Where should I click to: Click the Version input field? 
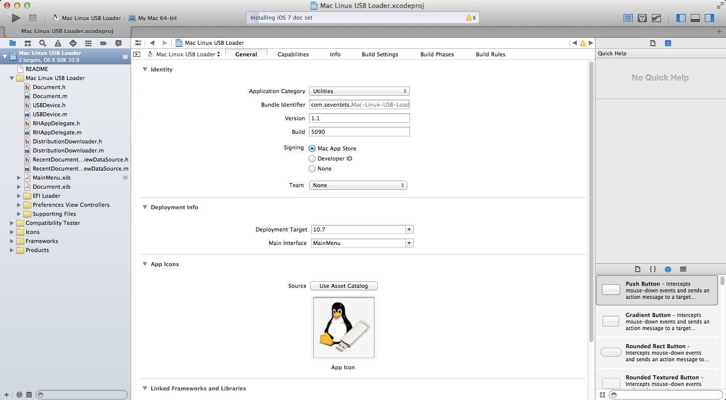(x=359, y=118)
